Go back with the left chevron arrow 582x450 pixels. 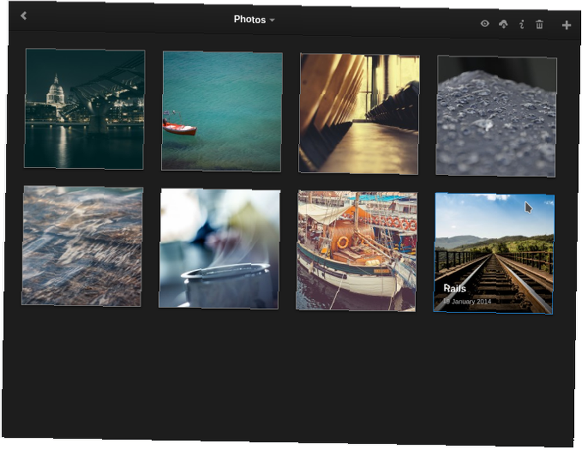(24, 16)
